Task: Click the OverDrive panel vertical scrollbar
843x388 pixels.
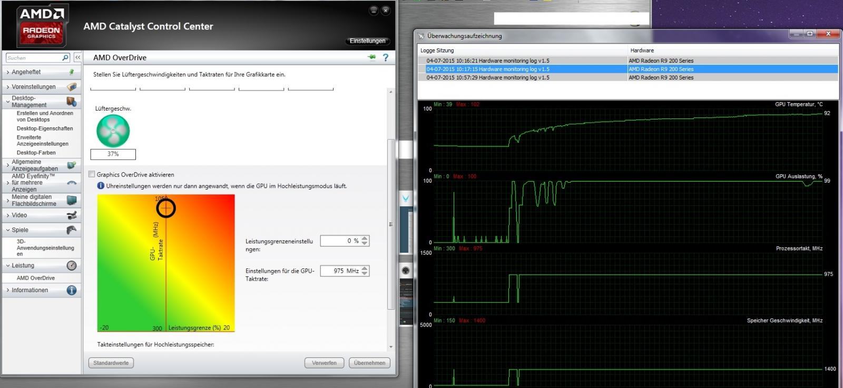Action: 390,224
